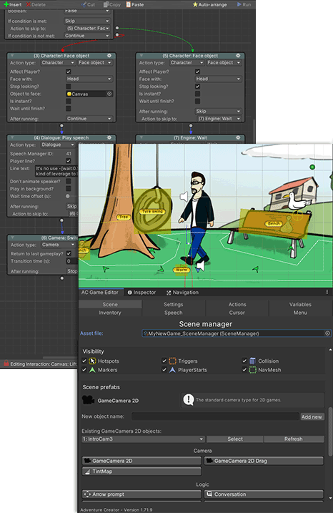Click the Insert plus icon in toolbar

(6, 4)
